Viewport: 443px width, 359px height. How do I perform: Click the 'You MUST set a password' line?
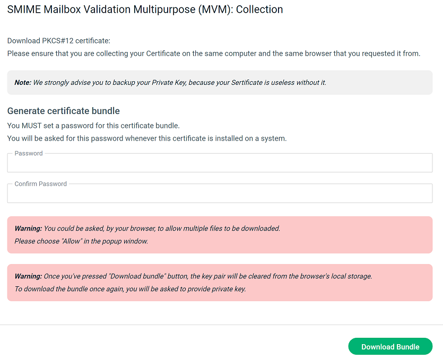[93, 126]
